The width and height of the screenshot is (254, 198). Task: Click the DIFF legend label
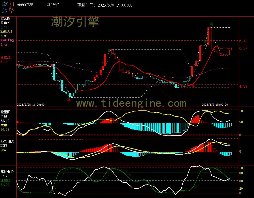(4, 145)
